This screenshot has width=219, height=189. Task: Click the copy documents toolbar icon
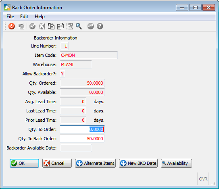(60, 26)
